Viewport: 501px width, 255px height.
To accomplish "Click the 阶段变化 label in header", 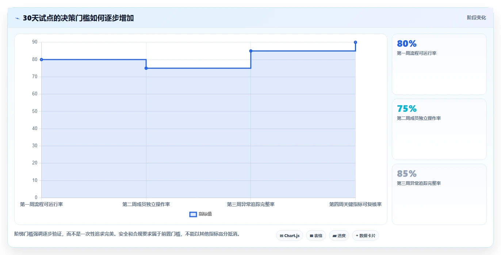I will tap(477, 18).
